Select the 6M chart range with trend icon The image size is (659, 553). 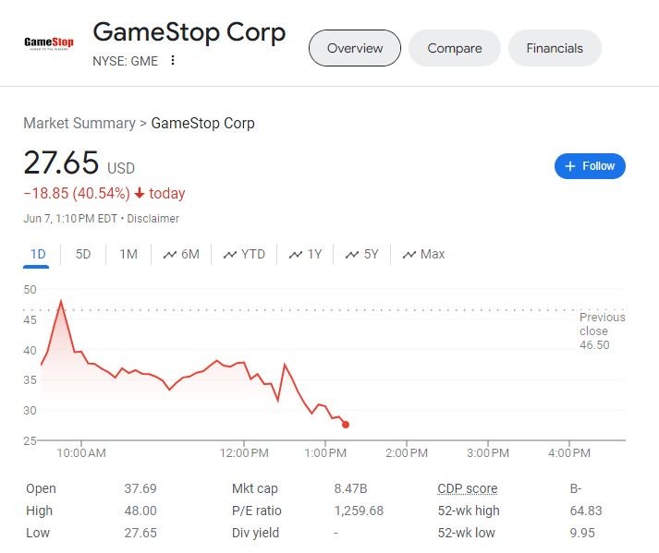click(x=181, y=254)
